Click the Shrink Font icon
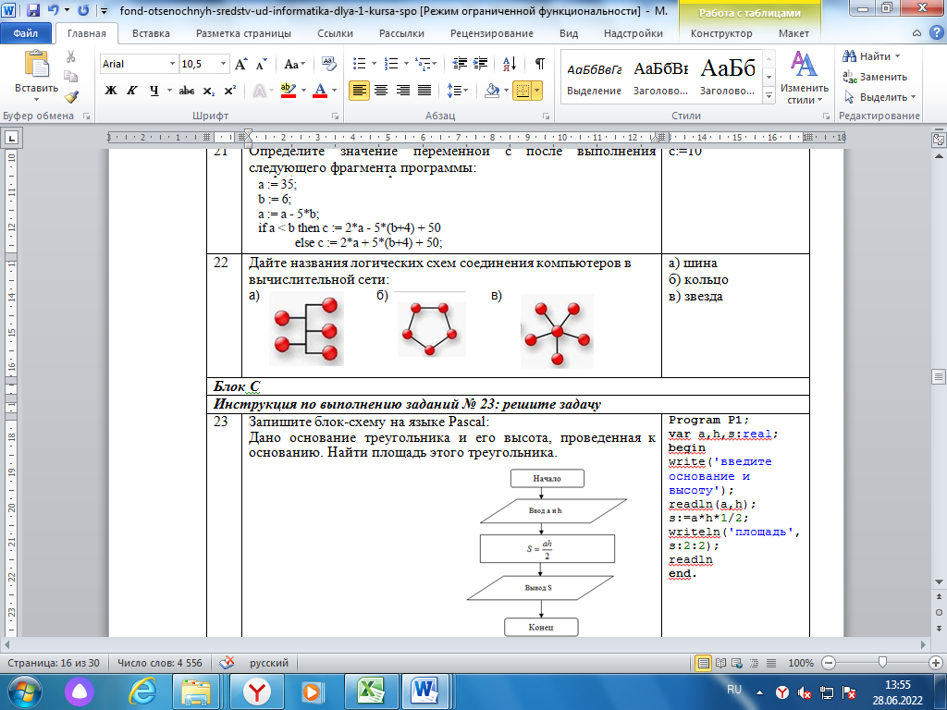The height and width of the screenshot is (710, 947). click(x=261, y=64)
